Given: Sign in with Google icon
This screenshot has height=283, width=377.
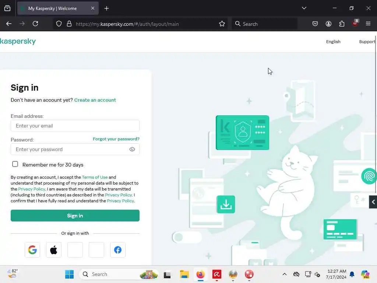Looking at the screenshot, I should tap(32, 250).
